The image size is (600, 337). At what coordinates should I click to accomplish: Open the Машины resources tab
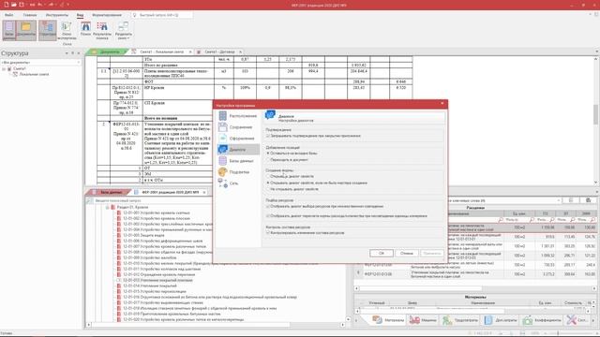423,320
